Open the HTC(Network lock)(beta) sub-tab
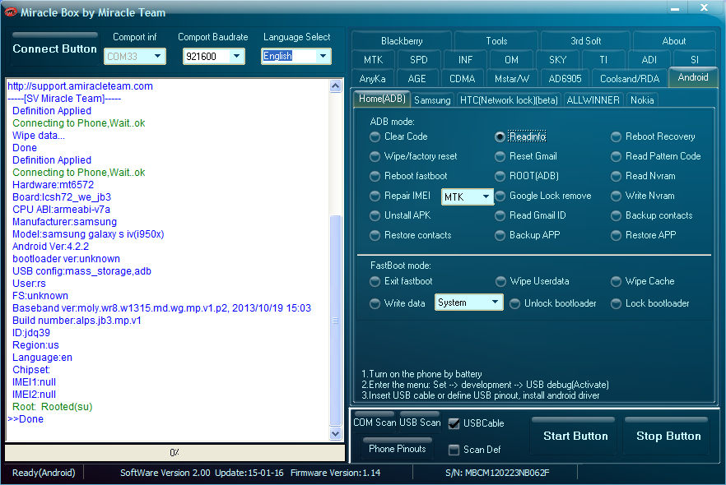Viewport: 726px width, 485px height. (x=509, y=99)
